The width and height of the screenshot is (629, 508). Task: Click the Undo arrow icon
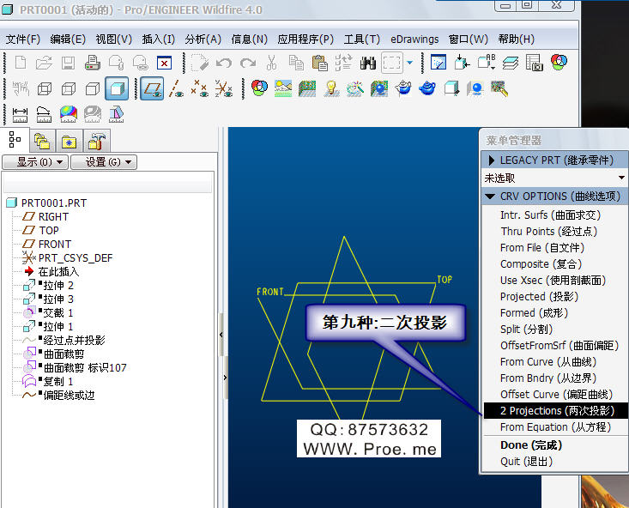click(x=223, y=63)
